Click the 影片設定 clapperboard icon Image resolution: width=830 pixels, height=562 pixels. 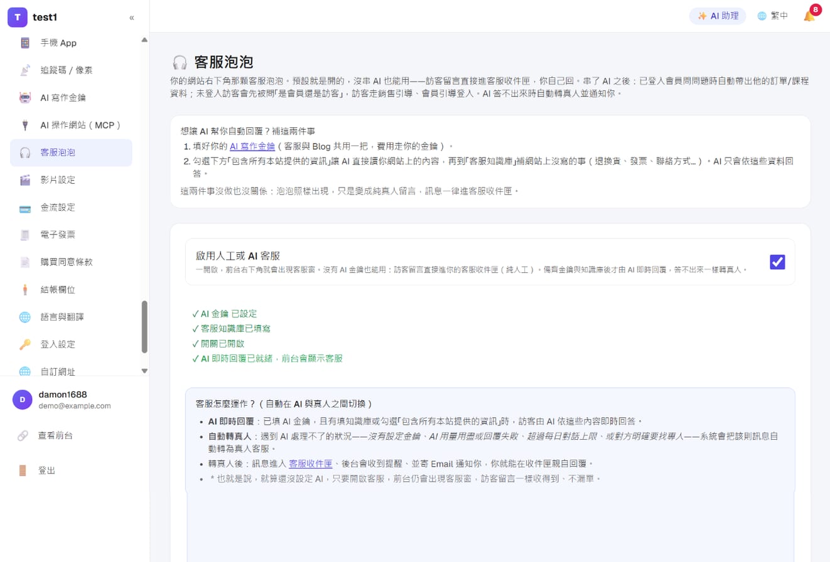coord(25,180)
